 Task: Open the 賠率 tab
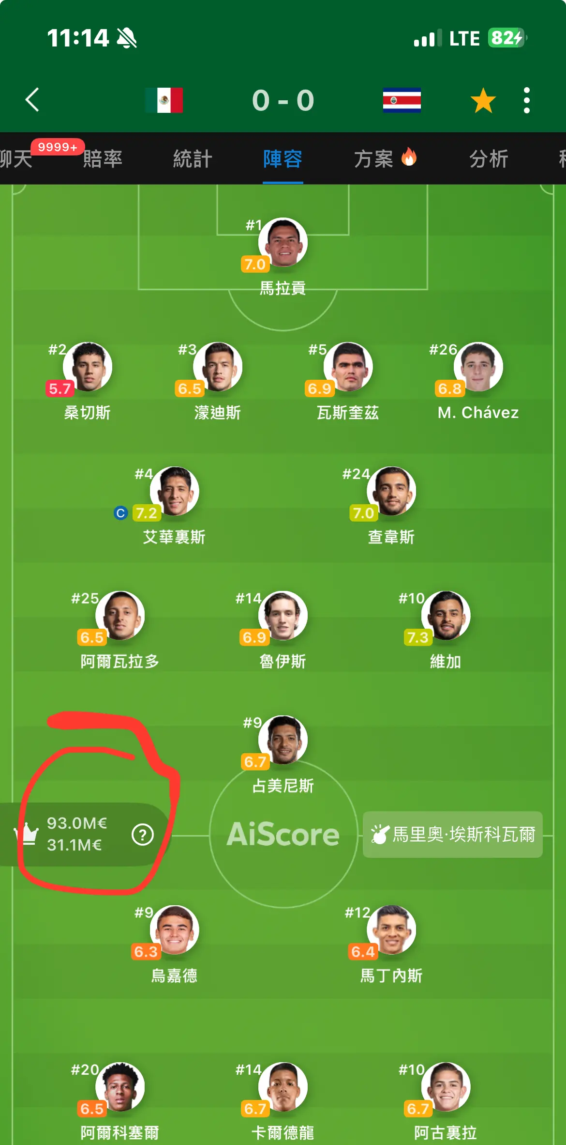[x=103, y=158]
